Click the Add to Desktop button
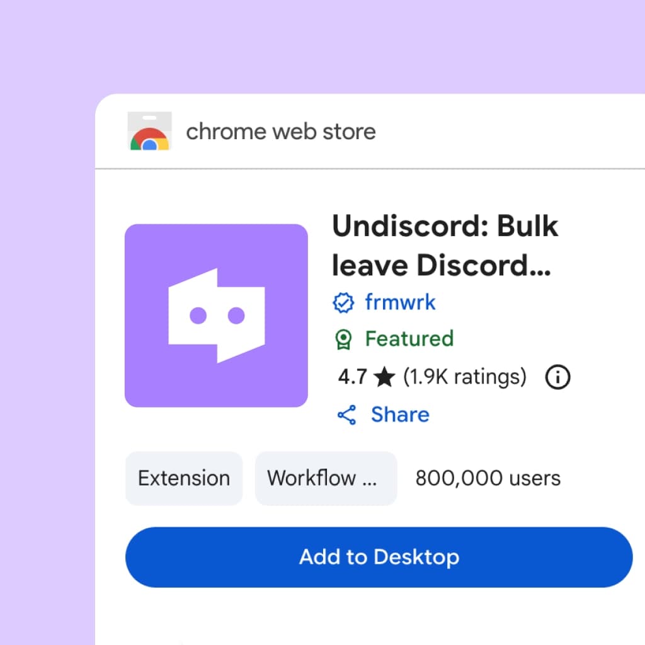Viewport: 645px width, 645px height. (380, 557)
